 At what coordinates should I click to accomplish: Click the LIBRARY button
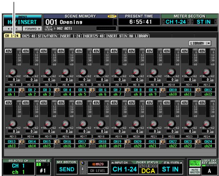[200, 43]
